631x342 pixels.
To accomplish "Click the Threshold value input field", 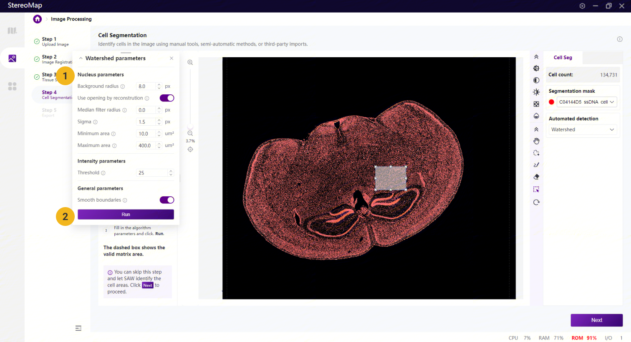I will (x=152, y=173).
